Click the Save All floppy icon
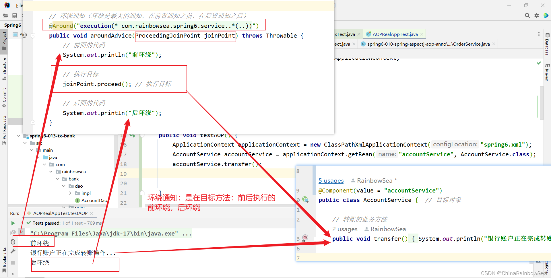This screenshot has height=278, width=551. 15,15
